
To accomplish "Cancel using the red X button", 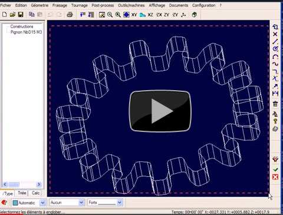I will [x=275, y=177].
